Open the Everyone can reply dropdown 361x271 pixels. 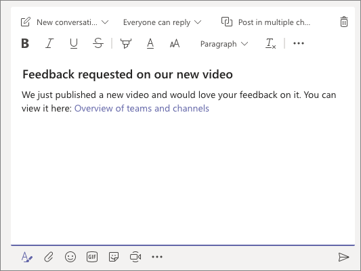[x=162, y=22]
